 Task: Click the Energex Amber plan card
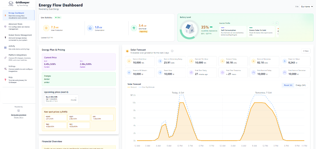pos(79,79)
